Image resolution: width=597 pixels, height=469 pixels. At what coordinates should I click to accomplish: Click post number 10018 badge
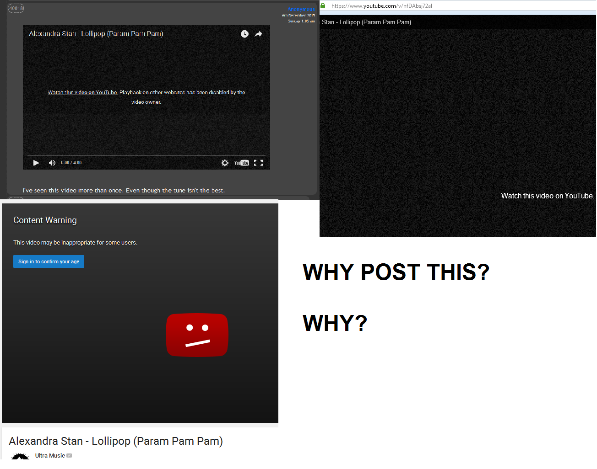(16, 8)
